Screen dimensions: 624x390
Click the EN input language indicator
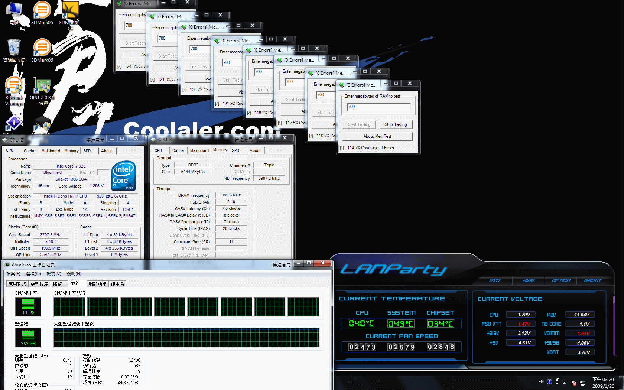[x=541, y=381]
